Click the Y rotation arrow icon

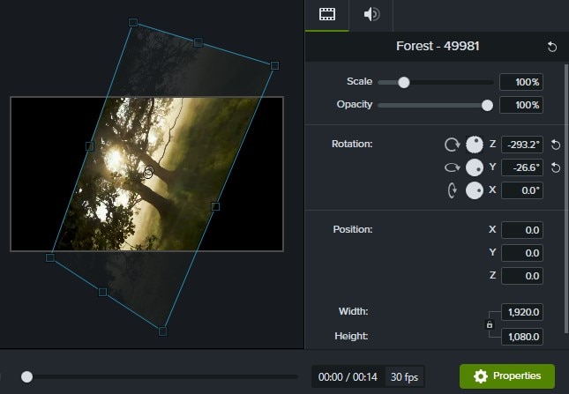[x=452, y=167]
